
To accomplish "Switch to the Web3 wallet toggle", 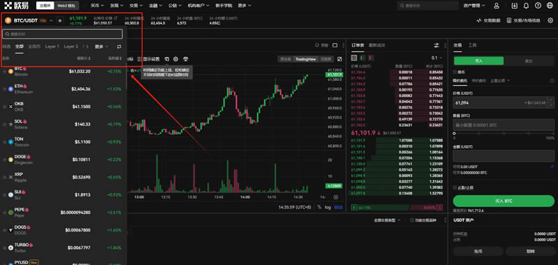I will tap(67, 6).
